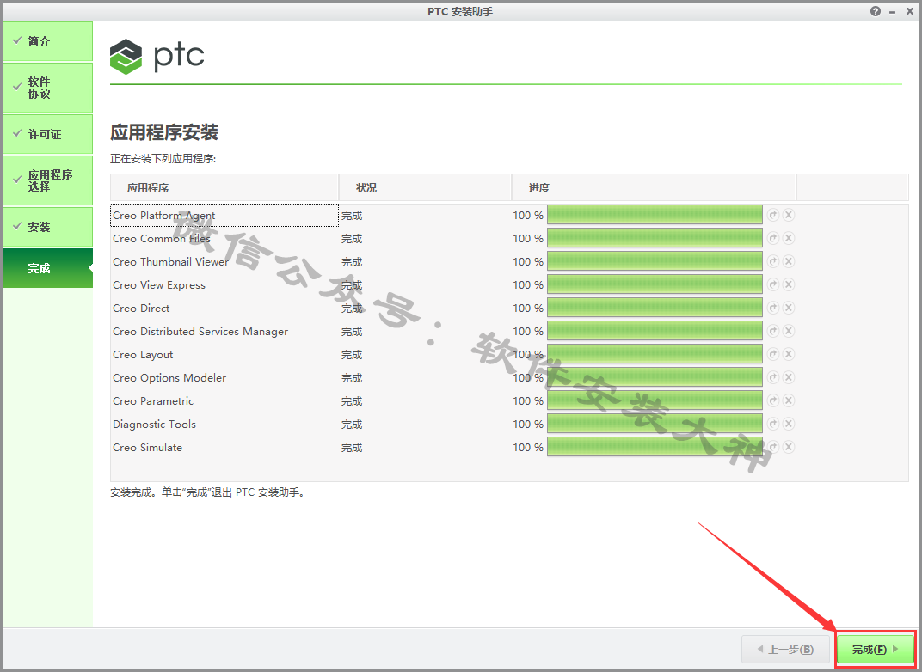Close the PTC 安装助手 window
Screen dimensions: 922x672
[909, 11]
